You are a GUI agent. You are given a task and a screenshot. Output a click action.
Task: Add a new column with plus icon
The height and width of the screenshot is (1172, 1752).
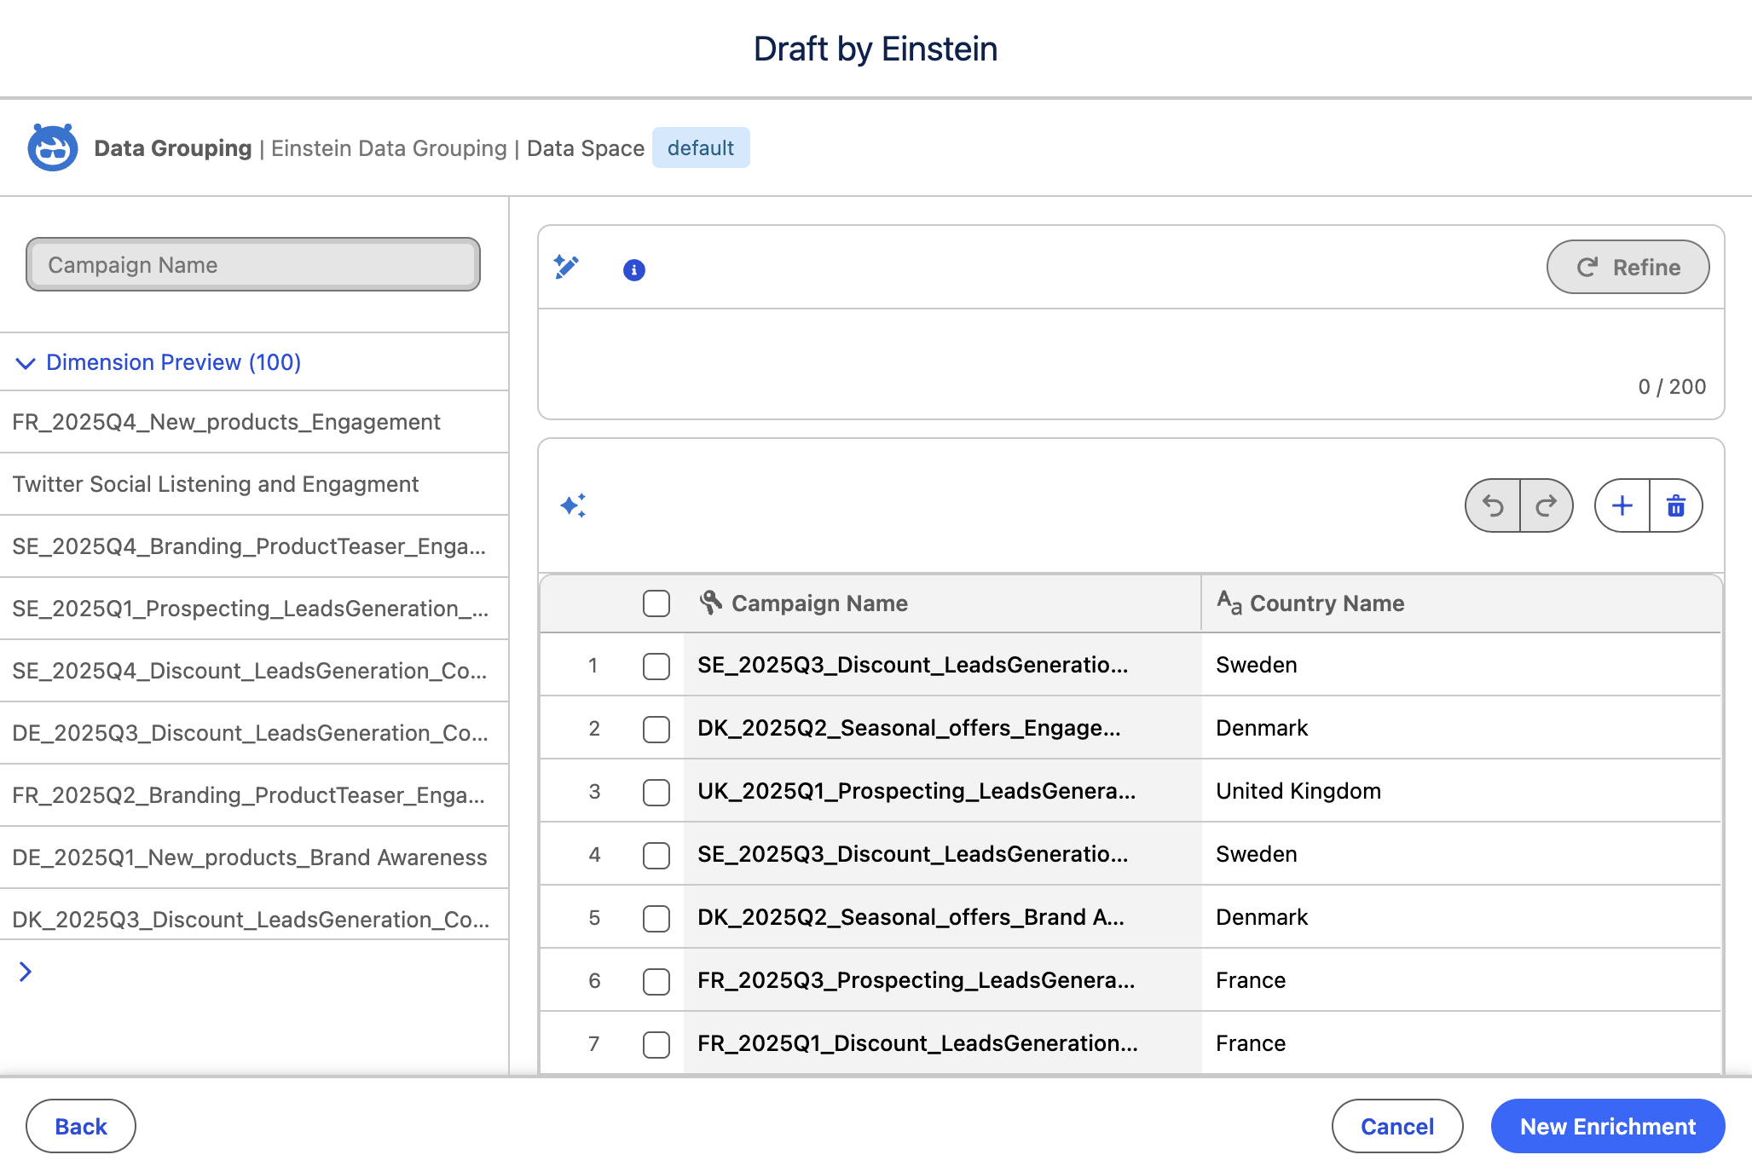(1622, 505)
